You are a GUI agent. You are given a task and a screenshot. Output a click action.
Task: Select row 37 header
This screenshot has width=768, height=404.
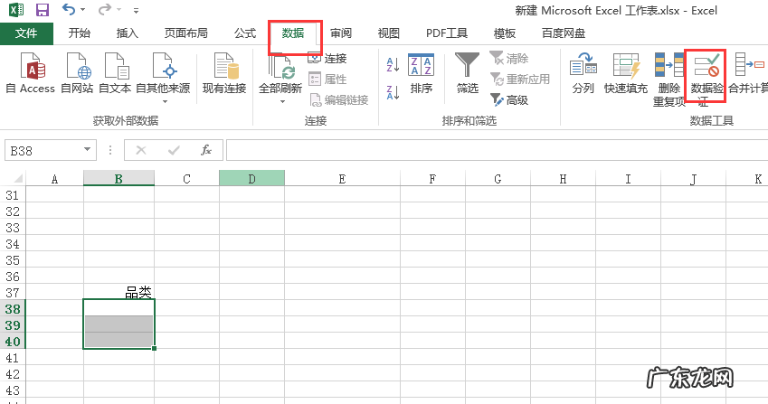click(x=13, y=293)
